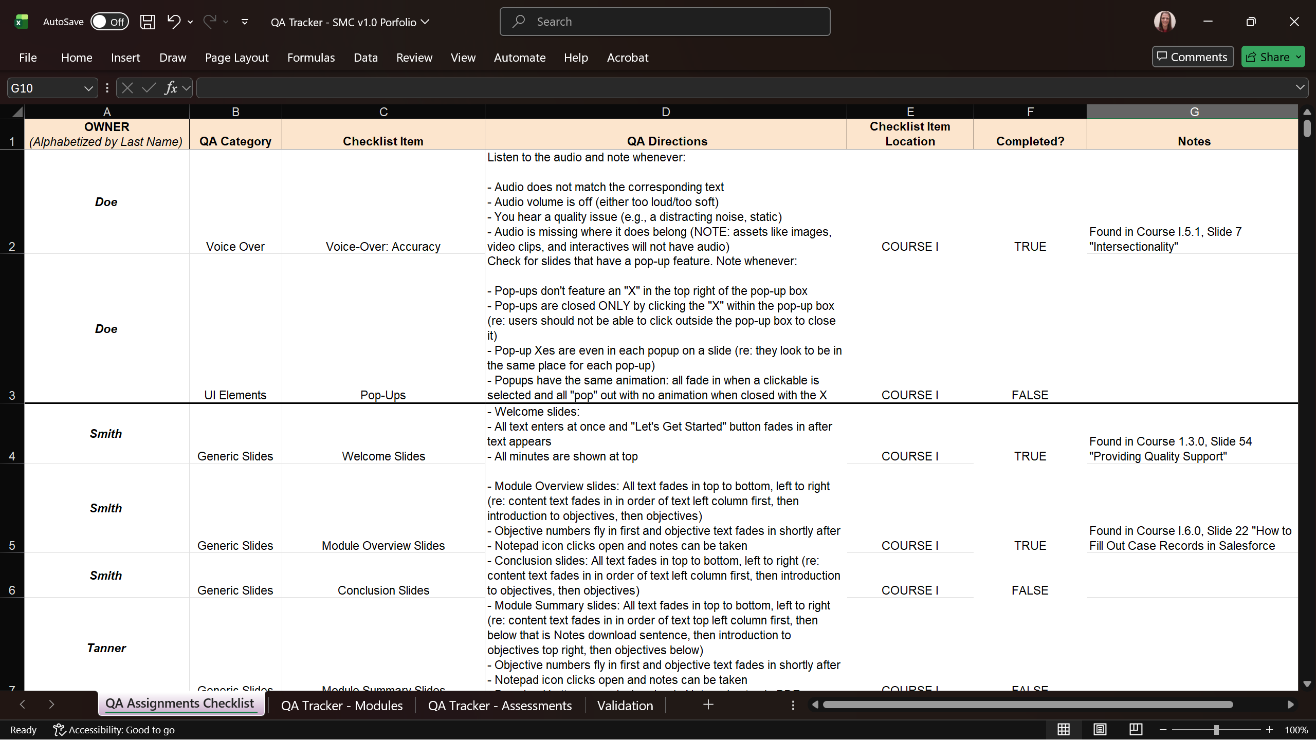The width and height of the screenshot is (1316, 740).
Task: Open the Redo history dropdown
Action: tap(226, 22)
